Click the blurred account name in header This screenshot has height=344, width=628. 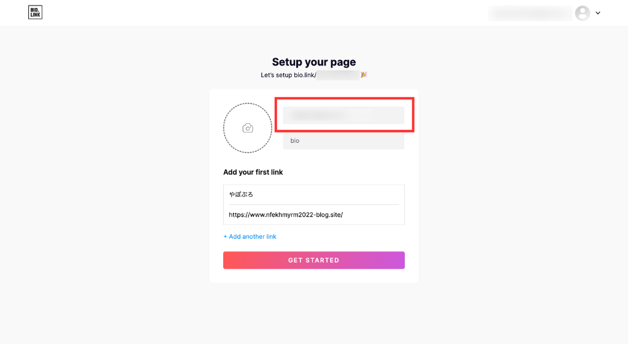pos(530,13)
